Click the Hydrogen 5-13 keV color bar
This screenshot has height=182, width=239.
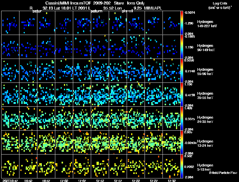pos(182,166)
